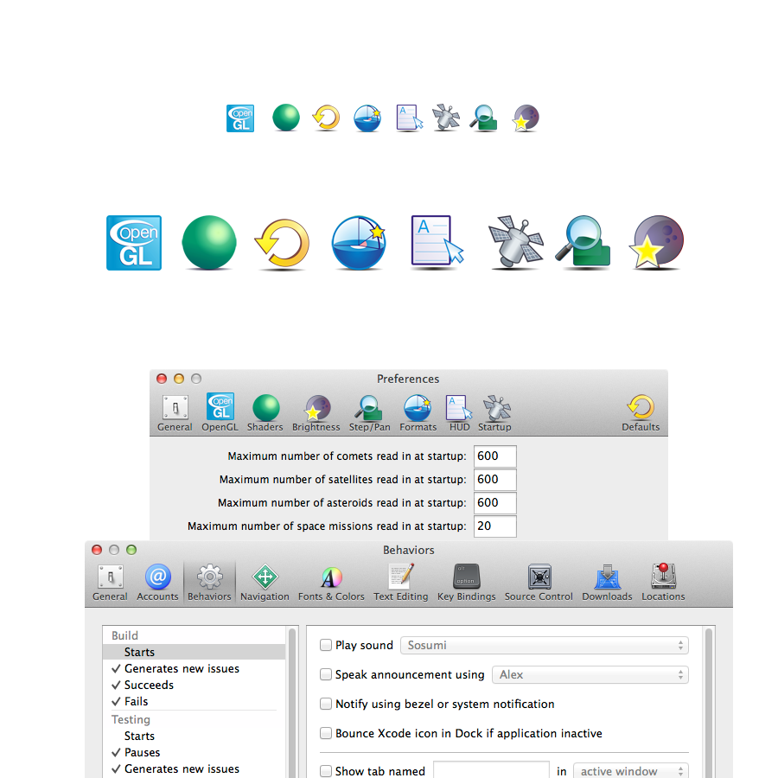Image resolution: width=778 pixels, height=778 pixels.
Task: Click the small magnifying glass icon
Action: [x=484, y=118]
